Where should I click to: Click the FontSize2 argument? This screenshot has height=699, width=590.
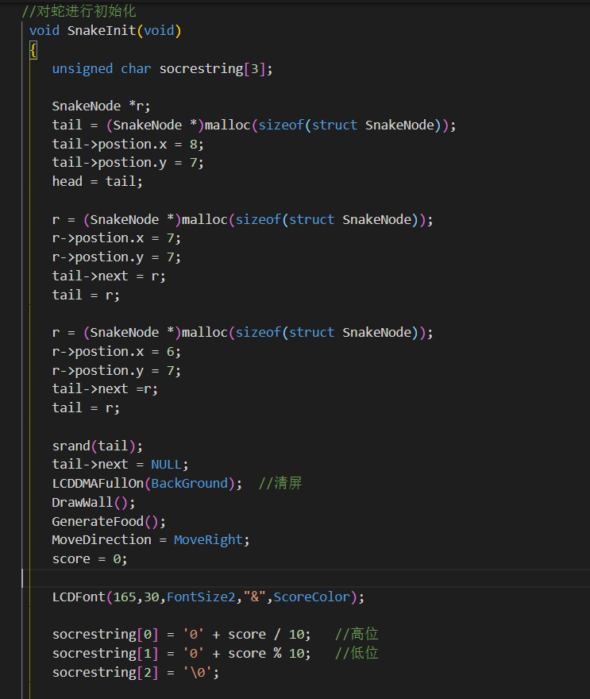201,597
